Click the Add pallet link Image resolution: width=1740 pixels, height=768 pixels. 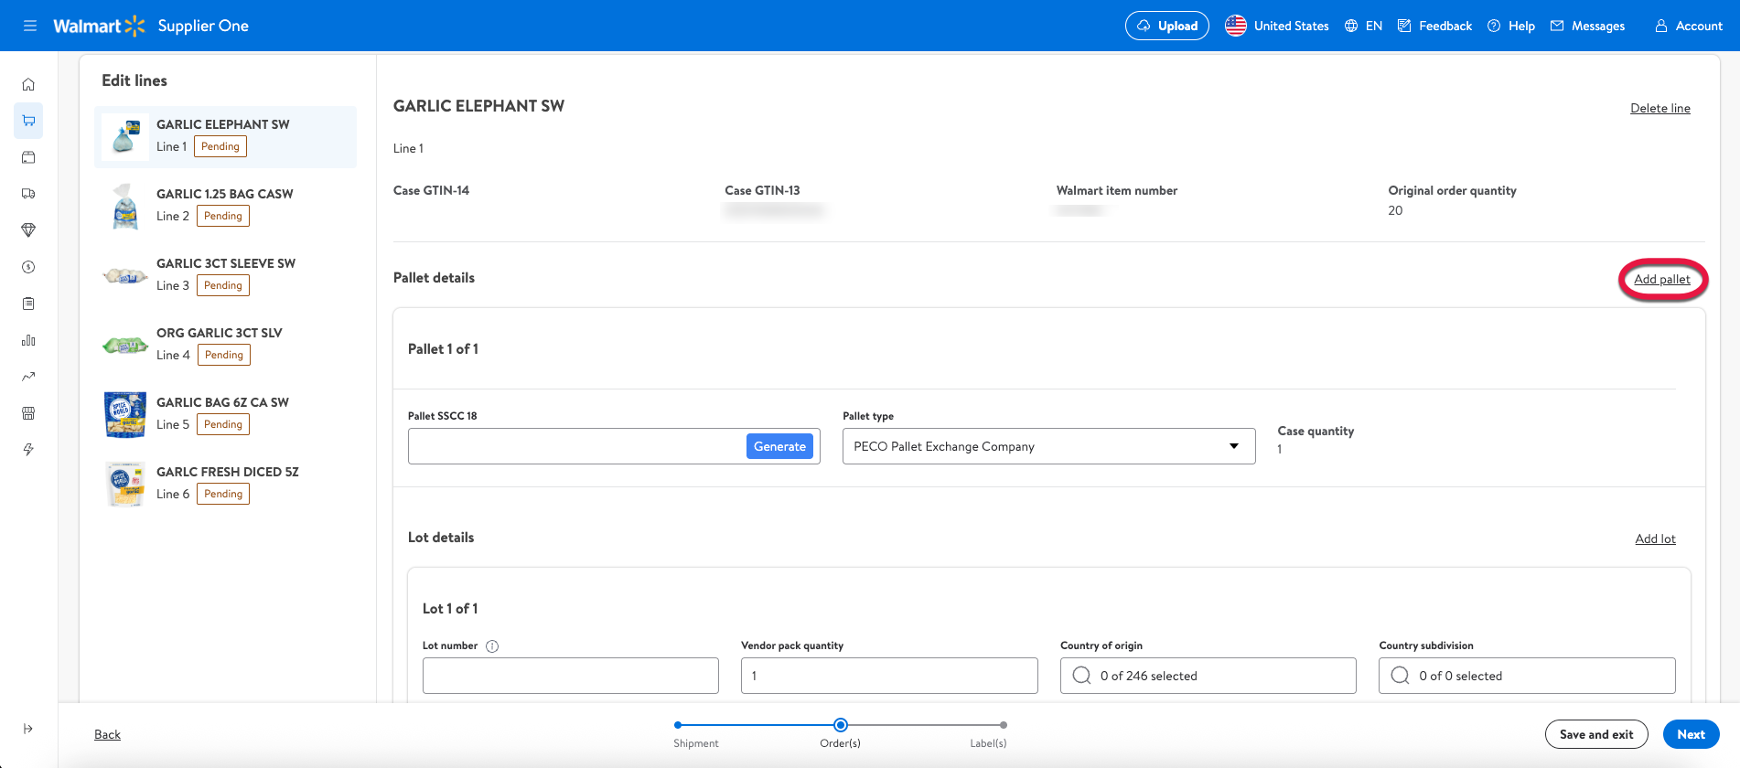(x=1661, y=280)
